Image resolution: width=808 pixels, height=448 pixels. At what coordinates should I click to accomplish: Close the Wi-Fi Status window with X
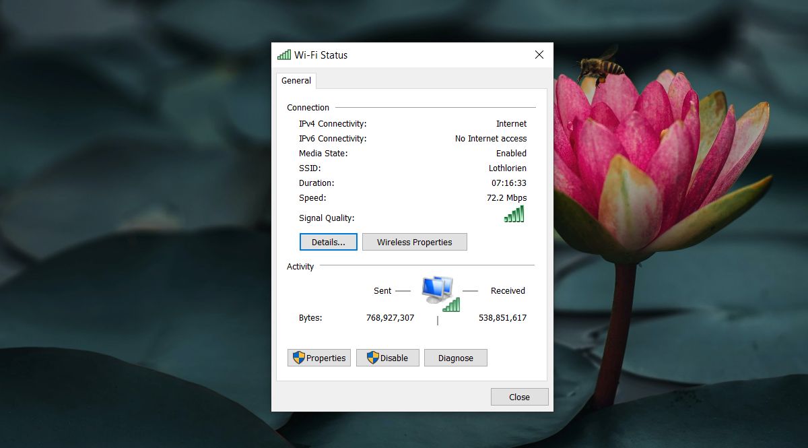tap(539, 55)
